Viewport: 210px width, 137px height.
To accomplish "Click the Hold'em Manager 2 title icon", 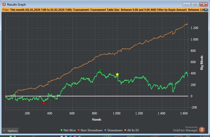I will (4, 4).
